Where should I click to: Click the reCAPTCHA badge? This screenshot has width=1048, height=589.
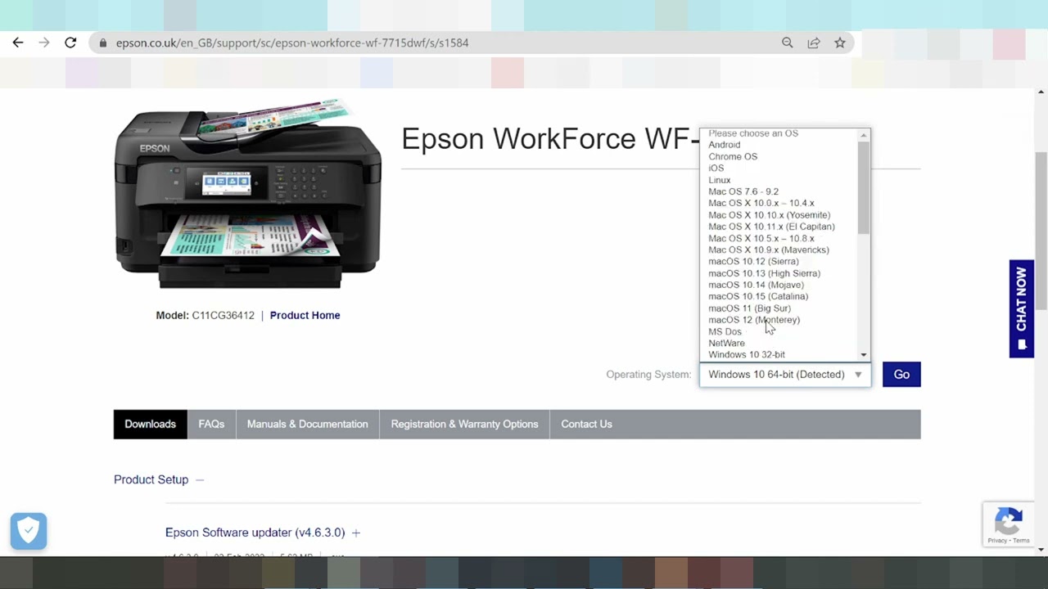point(1008,524)
